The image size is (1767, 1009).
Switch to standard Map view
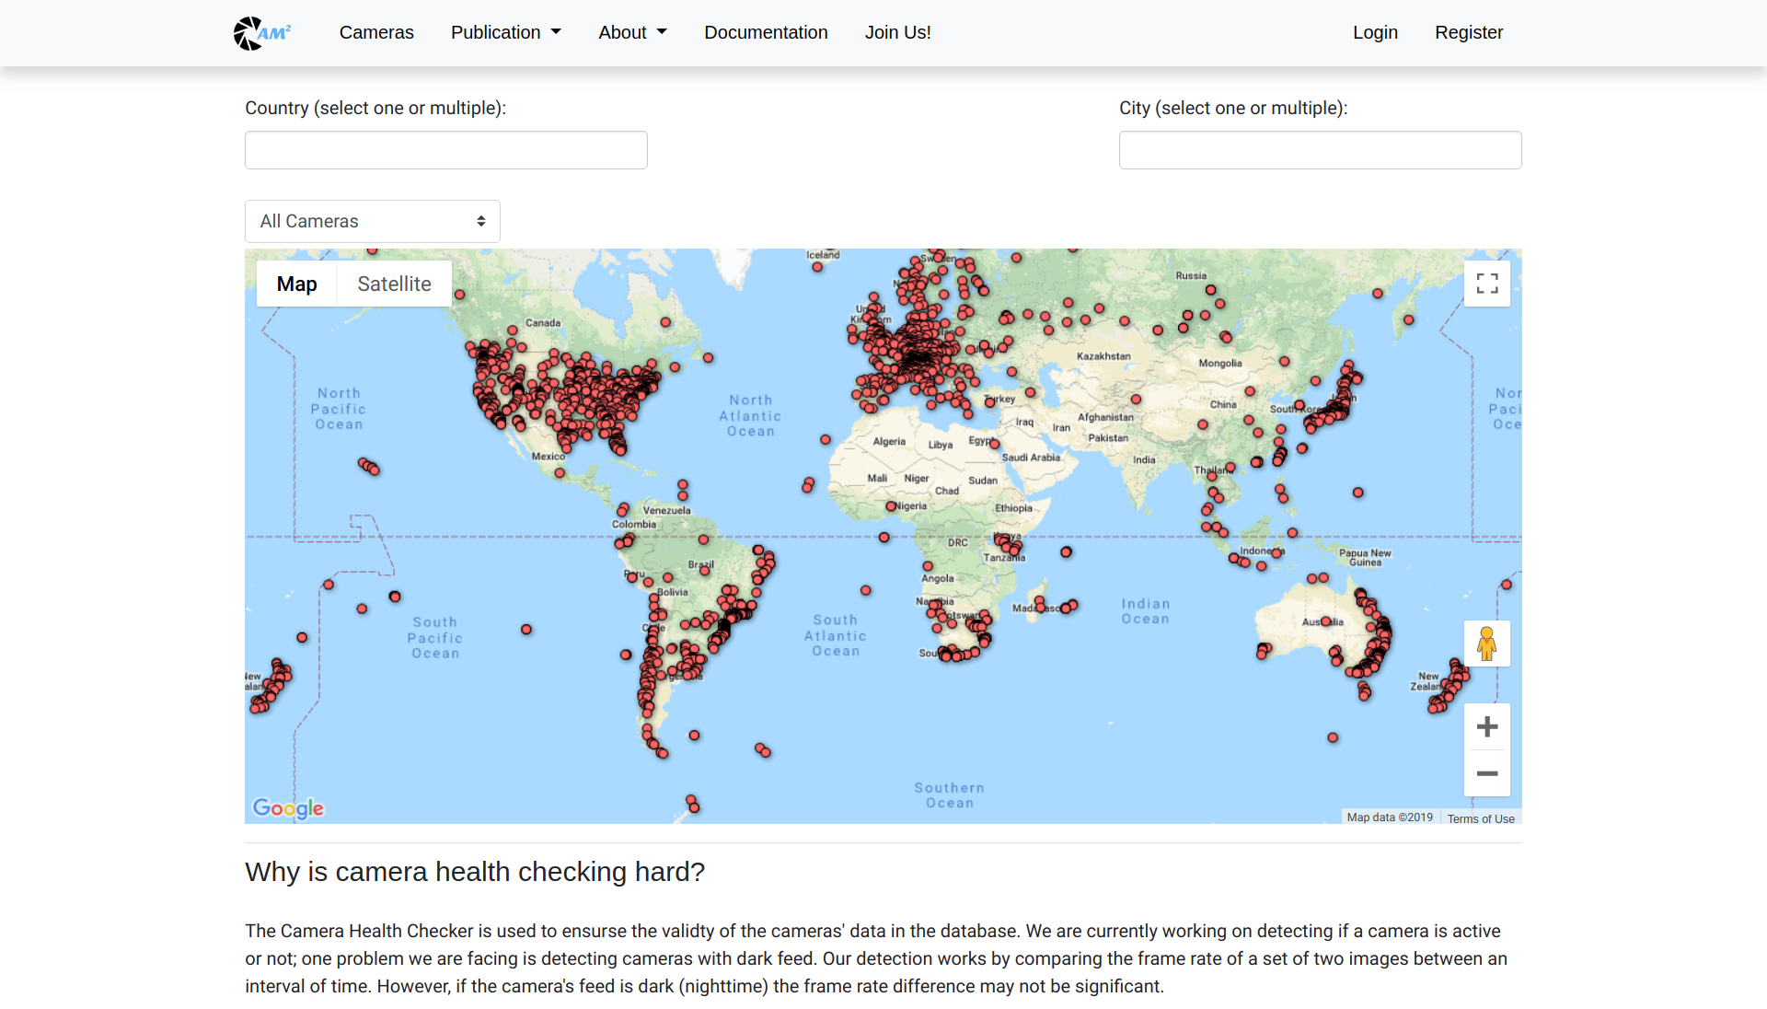(296, 284)
